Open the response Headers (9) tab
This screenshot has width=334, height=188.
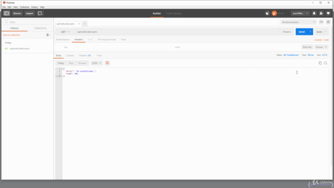[x=85, y=55]
